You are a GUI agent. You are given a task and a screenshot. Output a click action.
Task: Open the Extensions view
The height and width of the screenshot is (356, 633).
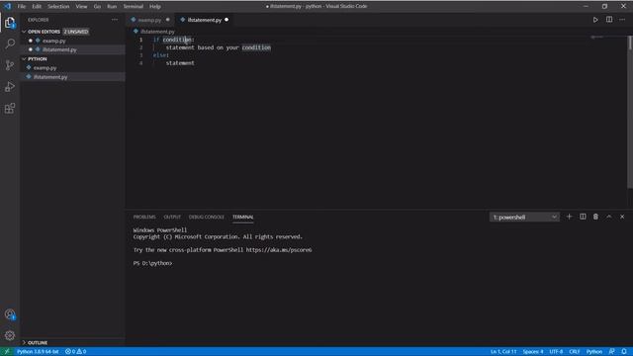(10, 108)
